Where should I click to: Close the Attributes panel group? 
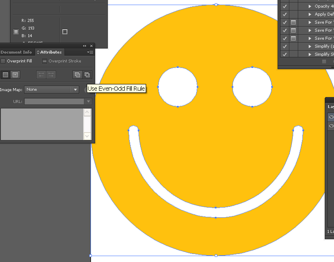(x=91, y=46)
